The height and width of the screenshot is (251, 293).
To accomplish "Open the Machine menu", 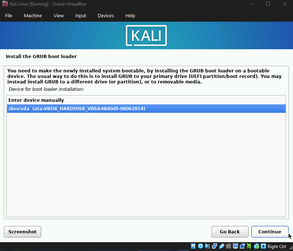I will [x=33, y=16].
